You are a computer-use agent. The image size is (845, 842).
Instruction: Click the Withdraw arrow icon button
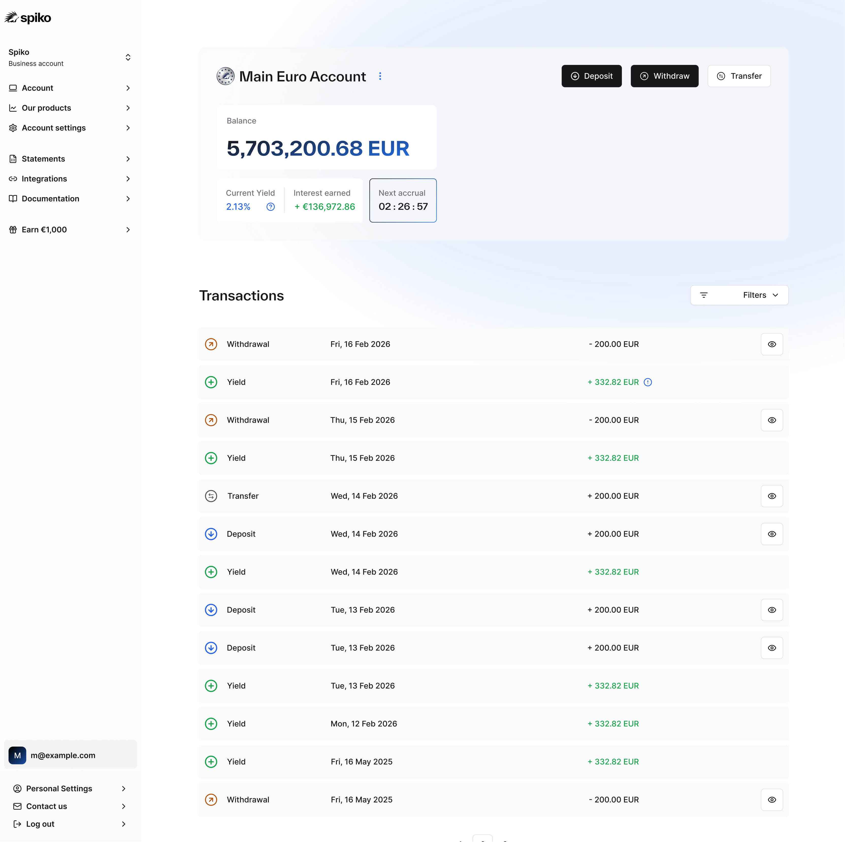[644, 76]
